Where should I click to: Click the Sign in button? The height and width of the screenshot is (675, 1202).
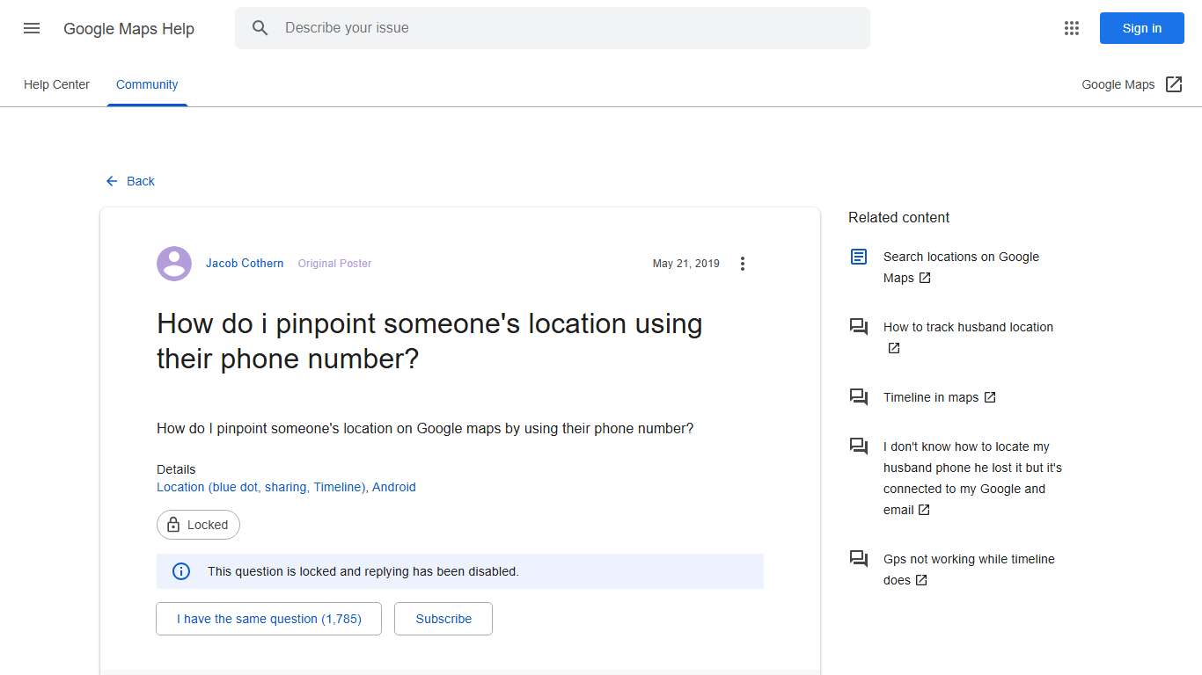coord(1141,27)
